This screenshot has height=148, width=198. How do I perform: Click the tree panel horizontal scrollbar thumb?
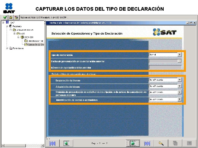coord(15,146)
